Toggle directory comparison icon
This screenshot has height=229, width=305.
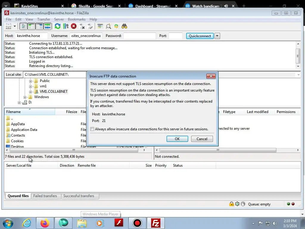click(108, 26)
